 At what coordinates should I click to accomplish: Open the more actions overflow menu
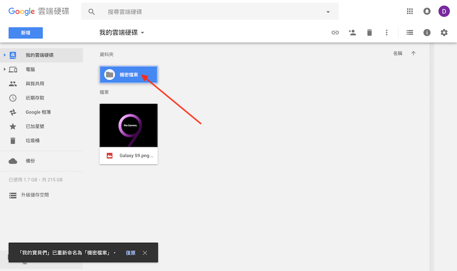[387, 32]
